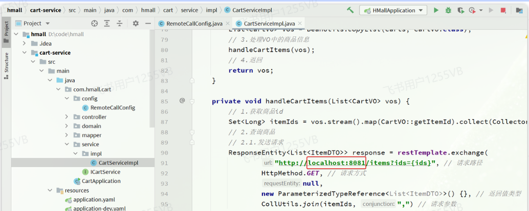Collapse the impl package arrow

[x=75, y=153]
